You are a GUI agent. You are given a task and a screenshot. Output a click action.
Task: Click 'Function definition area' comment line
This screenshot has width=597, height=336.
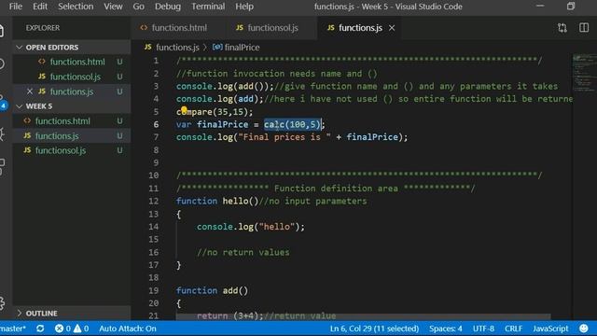(326, 189)
